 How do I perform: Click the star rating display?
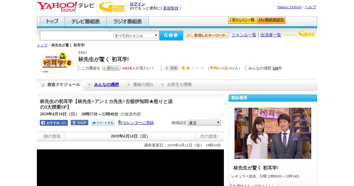point(193,68)
